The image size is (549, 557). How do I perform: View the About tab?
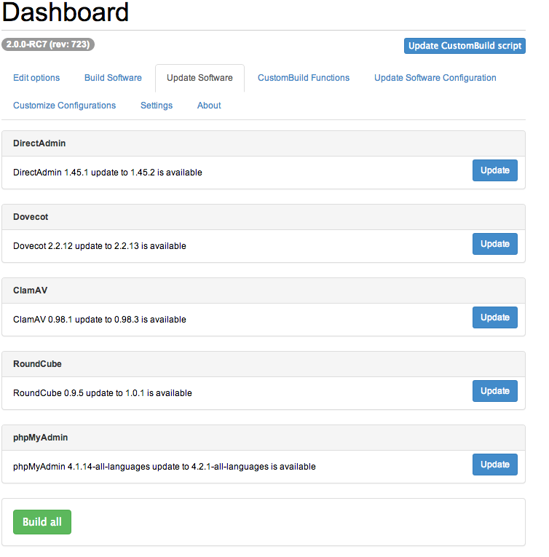click(209, 106)
